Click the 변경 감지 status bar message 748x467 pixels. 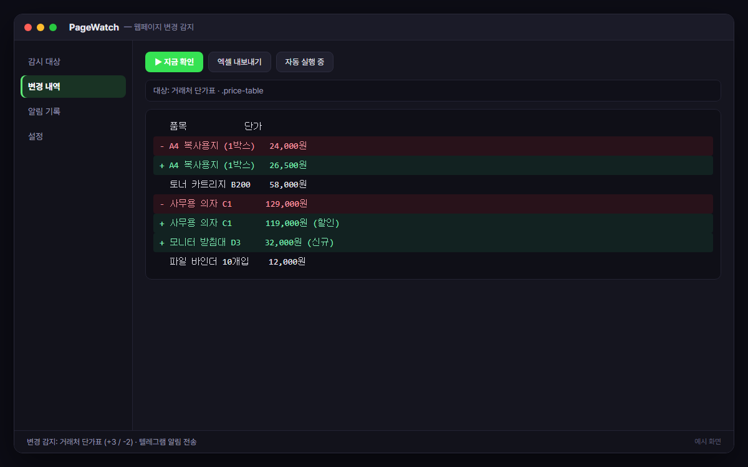(112, 441)
